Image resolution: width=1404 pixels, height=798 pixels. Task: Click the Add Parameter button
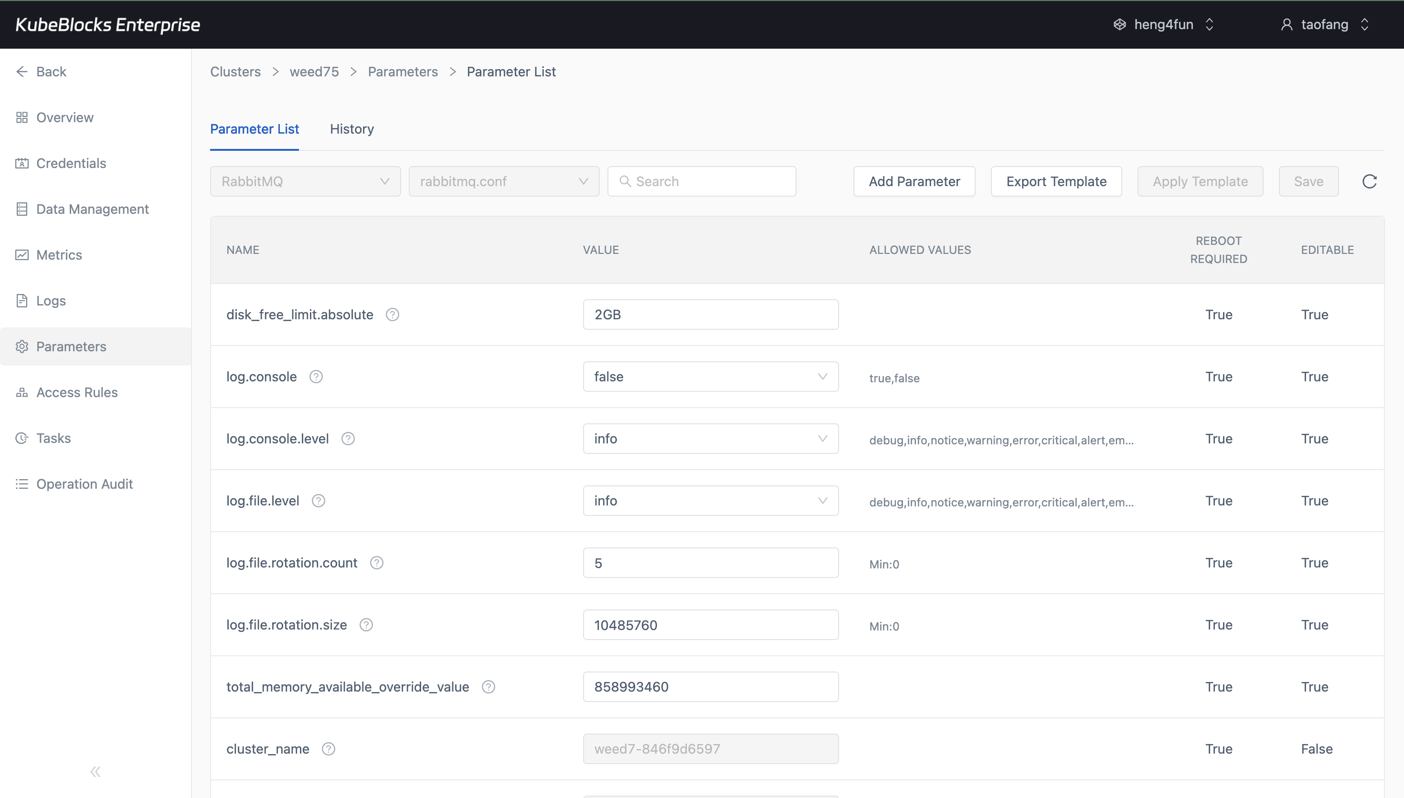(x=914, y=181)
